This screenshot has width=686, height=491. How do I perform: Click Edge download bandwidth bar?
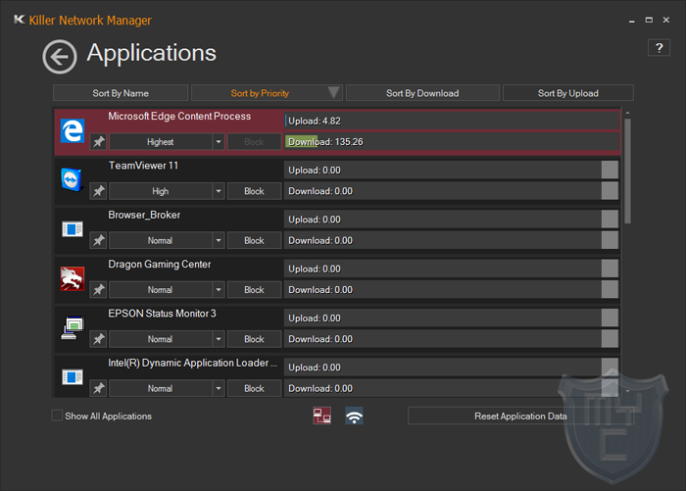tap(452, 142)
